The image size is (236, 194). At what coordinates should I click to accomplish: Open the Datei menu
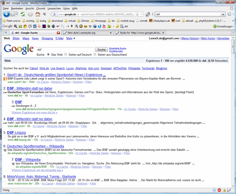tap(6, 8)
